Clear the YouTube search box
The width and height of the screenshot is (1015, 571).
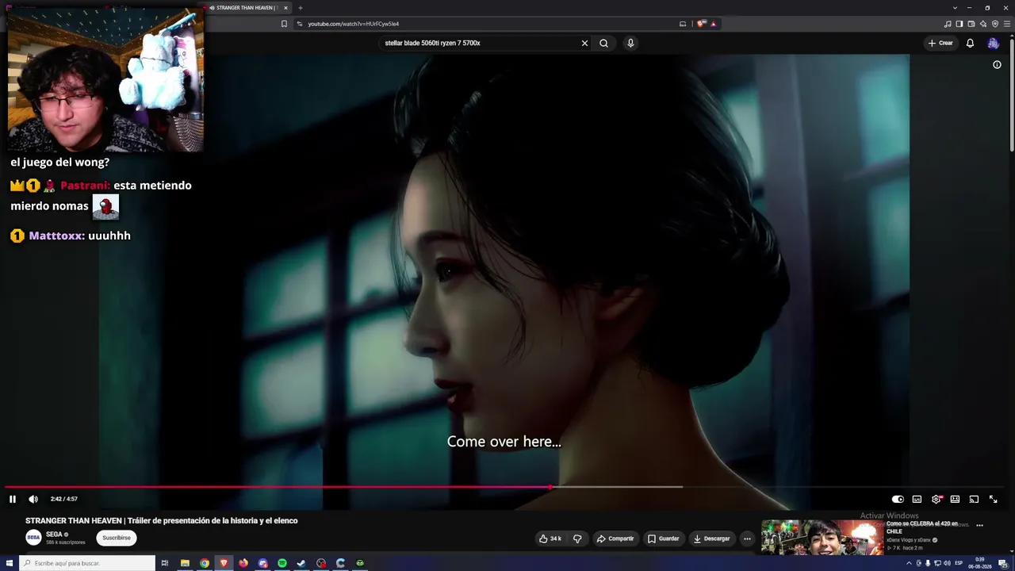(585, 43)
